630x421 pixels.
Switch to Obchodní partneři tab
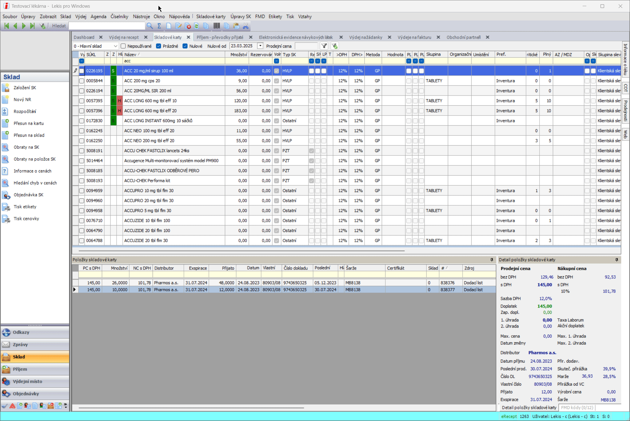(464, 37)
